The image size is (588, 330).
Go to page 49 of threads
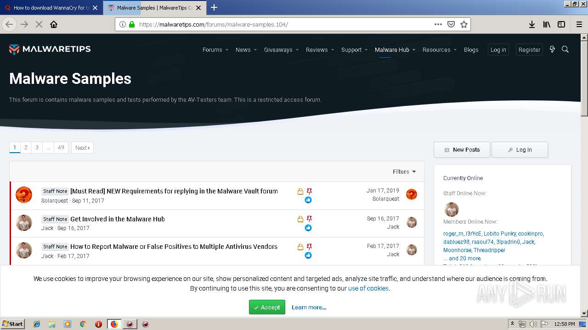(61, 148)
